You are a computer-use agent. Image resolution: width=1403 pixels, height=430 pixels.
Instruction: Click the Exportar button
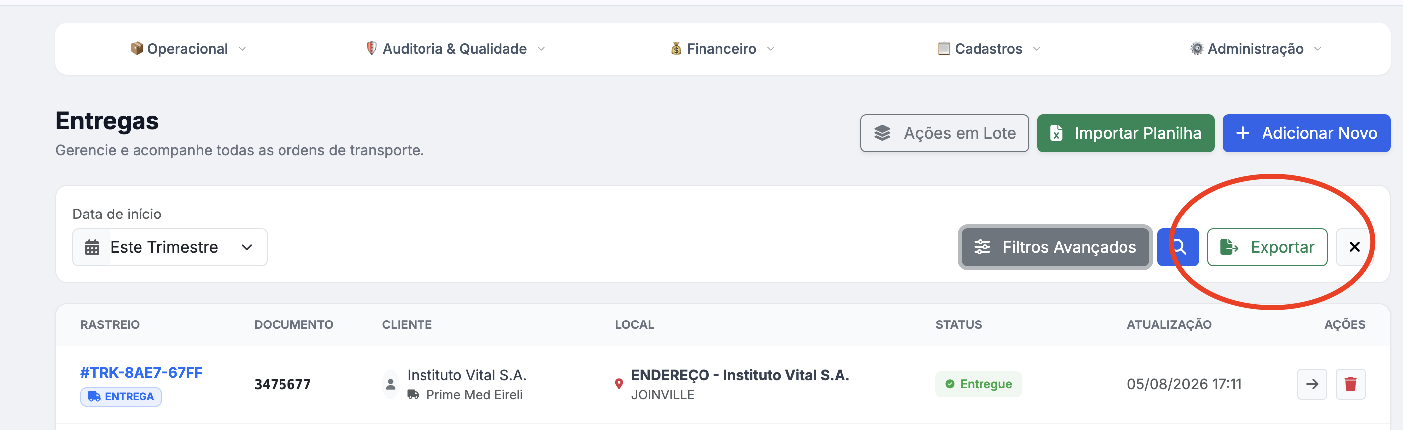[x=1267, y=247]
